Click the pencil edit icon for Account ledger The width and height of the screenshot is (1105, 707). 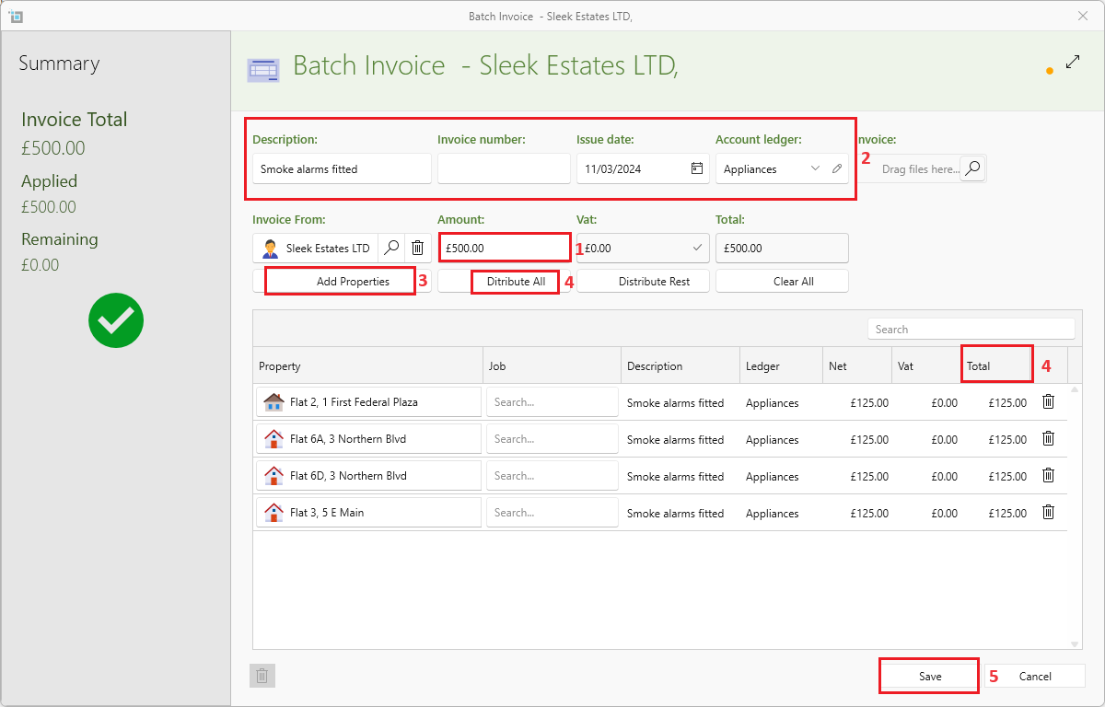[836, 168]
